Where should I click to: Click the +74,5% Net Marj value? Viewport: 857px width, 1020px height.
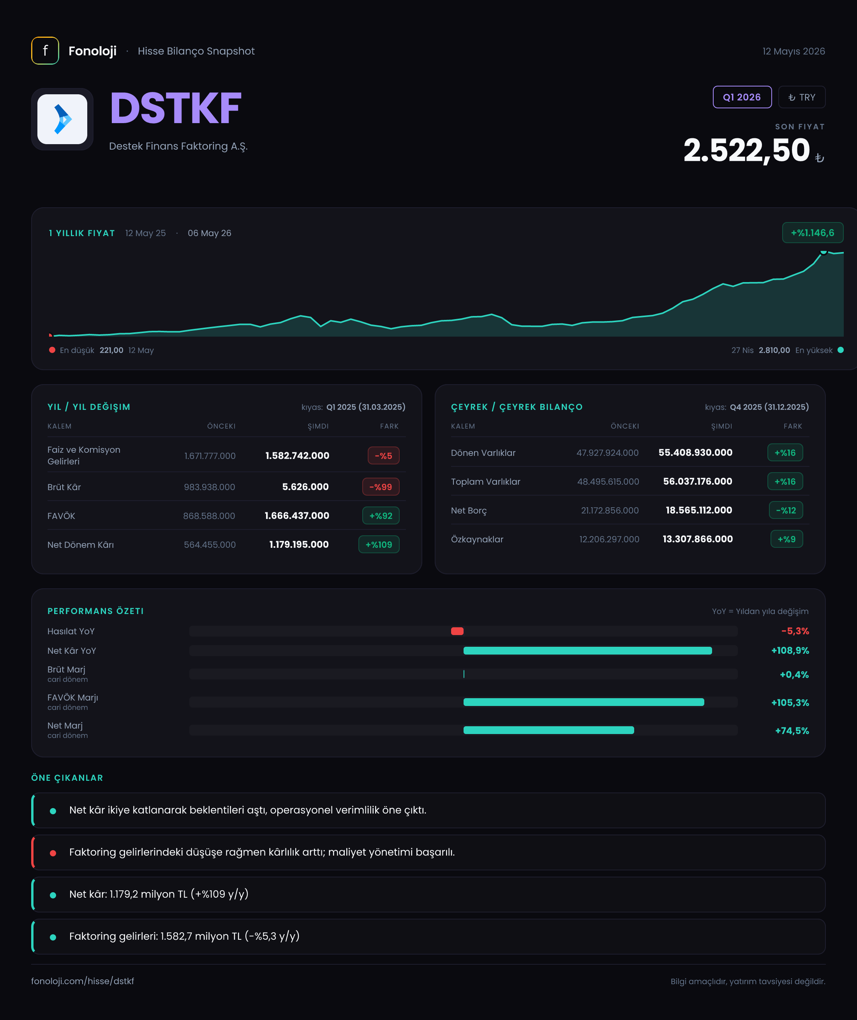[792, 731]
